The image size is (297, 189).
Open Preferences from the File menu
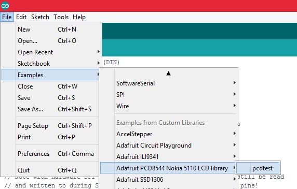click(x=50, y=153)
